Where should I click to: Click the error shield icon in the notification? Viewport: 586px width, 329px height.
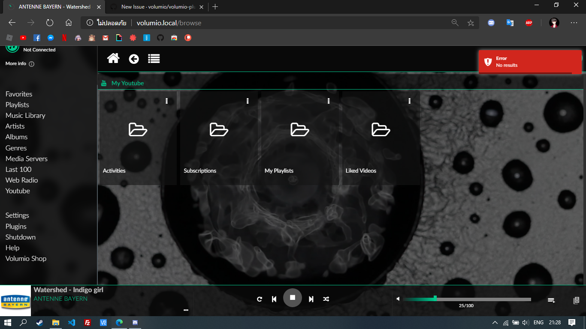pos(488,62)
